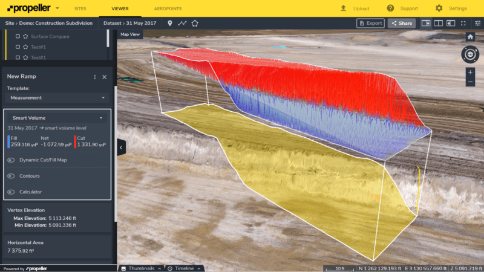Image resolution: width=484 pixels, height=272 pixels.
Task: Zoom out on the map
Action: [470, 82]
